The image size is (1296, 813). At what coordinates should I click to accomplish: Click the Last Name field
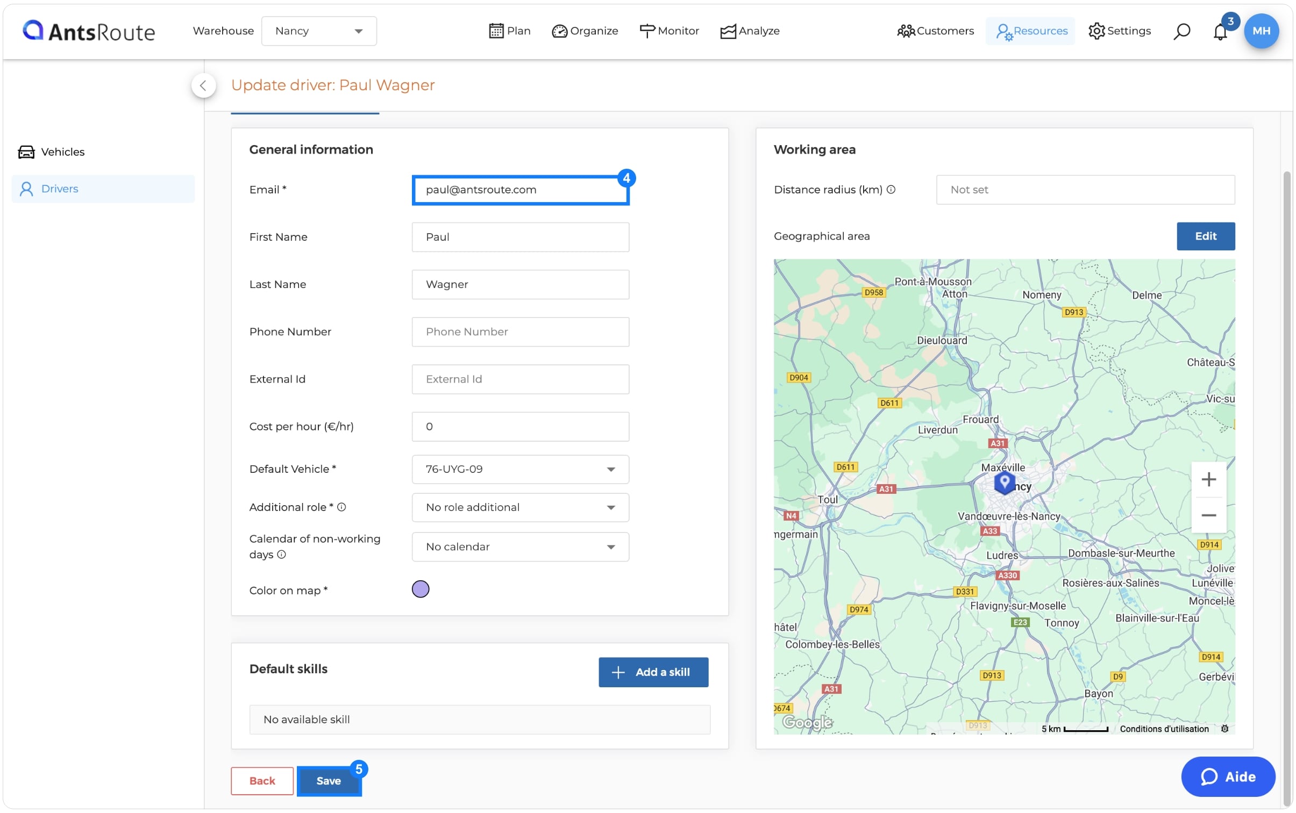click(520, 284)
